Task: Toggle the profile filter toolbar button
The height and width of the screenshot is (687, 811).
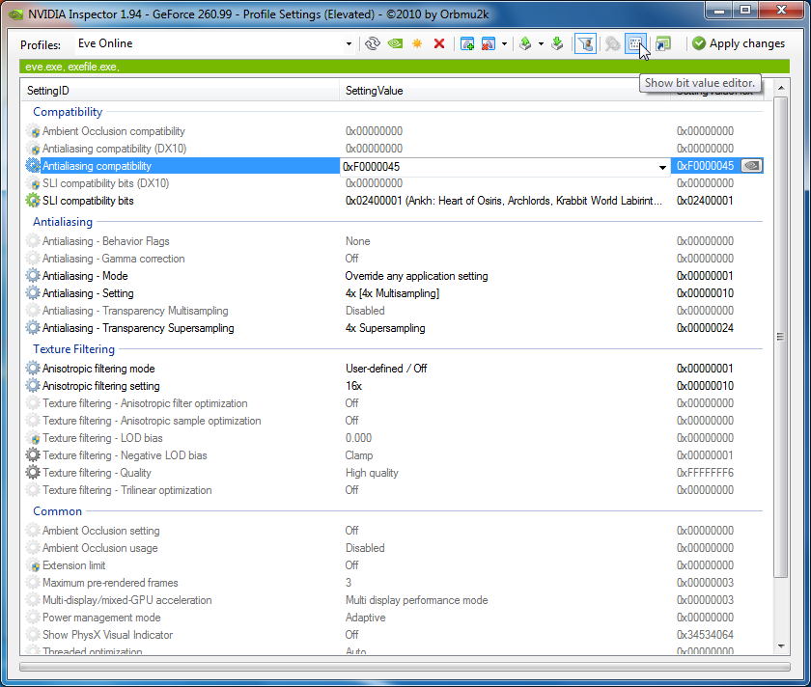Action: (584, 43)
